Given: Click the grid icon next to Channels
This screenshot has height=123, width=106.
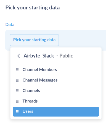Looking at the screenshot, I should tap(18, 91).
